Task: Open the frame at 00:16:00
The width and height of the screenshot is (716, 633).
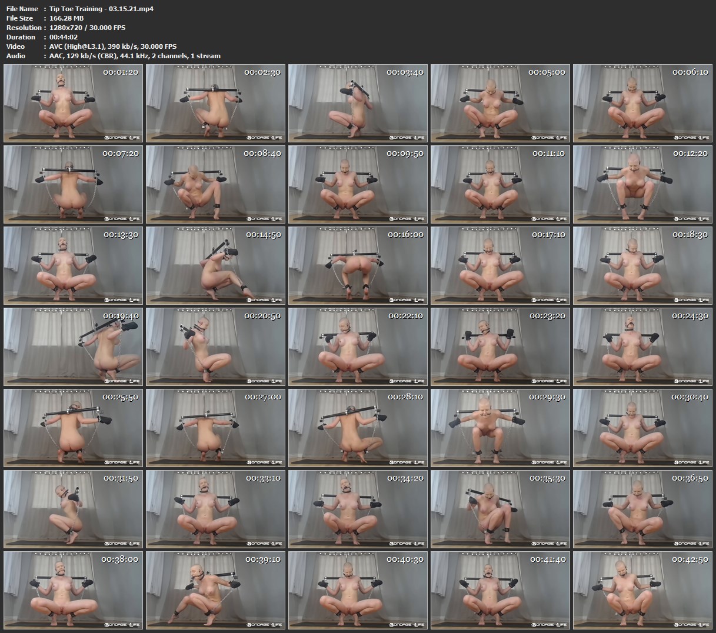Action: click(x=358, y=266)
